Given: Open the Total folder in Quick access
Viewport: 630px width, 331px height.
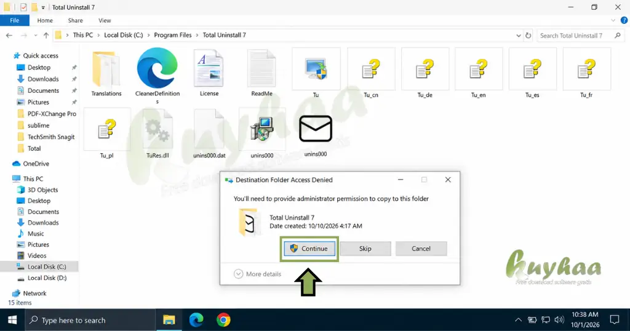Looking at the screenshot, I should (x=34, y=148).
